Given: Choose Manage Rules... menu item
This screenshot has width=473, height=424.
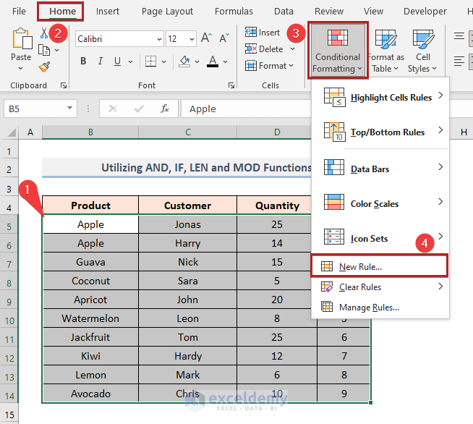Looking at the screenshot, I should (x=380, y=308).
